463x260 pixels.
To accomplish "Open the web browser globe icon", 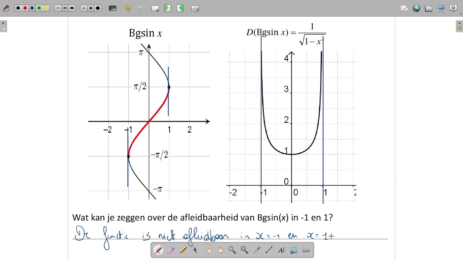I will tap(416, 8).
